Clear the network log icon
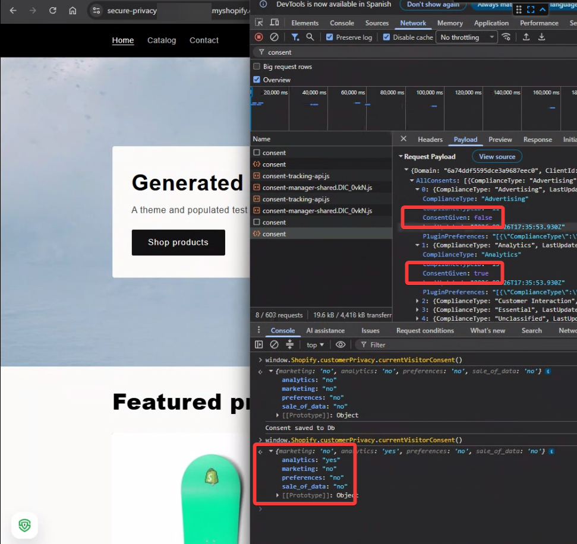 click(x=274, y=37)
